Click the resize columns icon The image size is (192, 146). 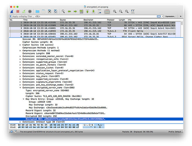[x=133, y=11]
